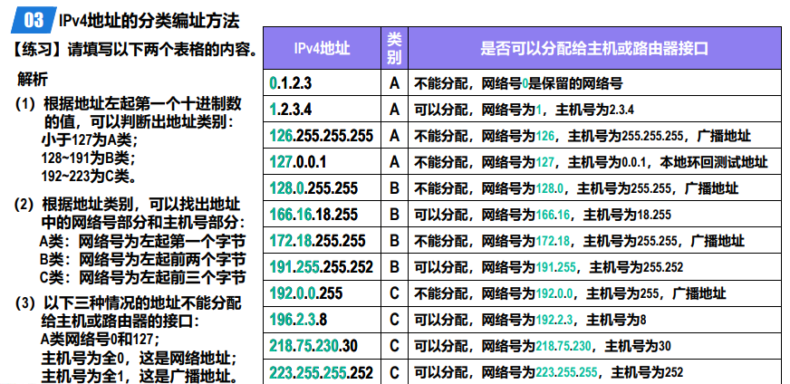The width and height of the screenshot is (790, 384).
Task: Click the loopback address 127.0.0.1 cell
Action: pos(298,162)
